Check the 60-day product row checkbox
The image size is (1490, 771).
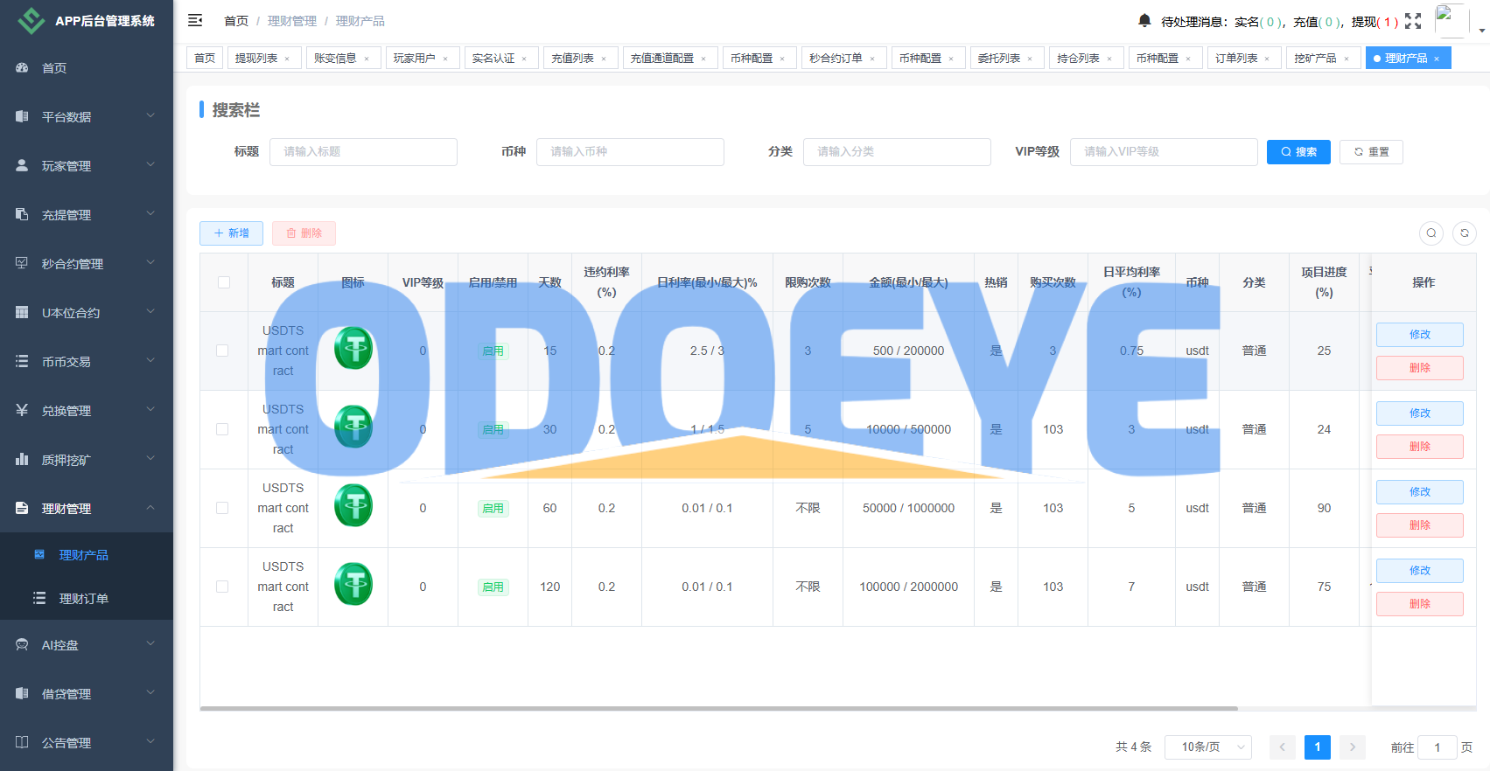222,508
